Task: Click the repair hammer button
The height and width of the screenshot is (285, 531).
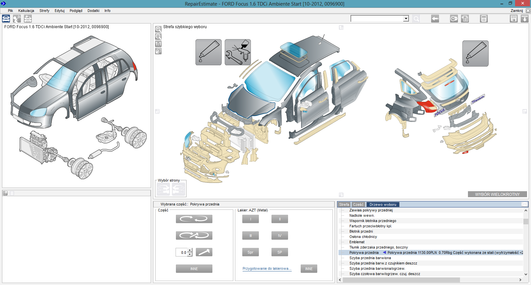Action: tap(204, 252)
